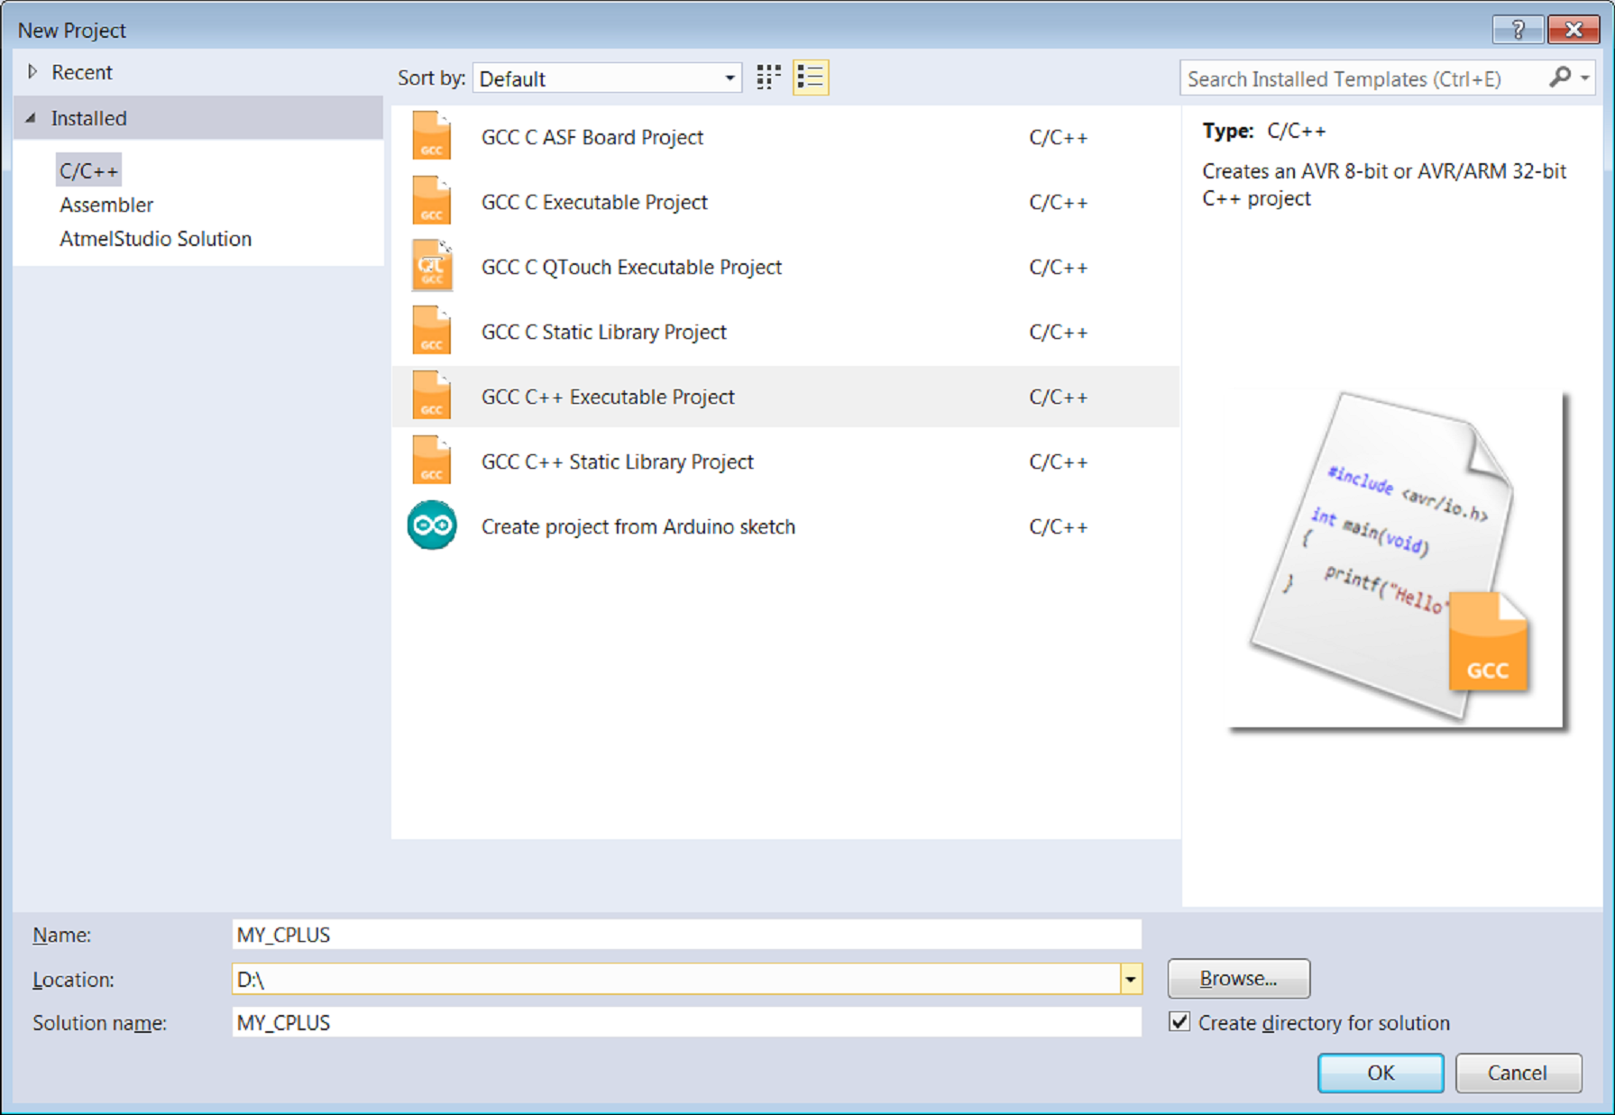Select the C/C++ category

(88, 170)
